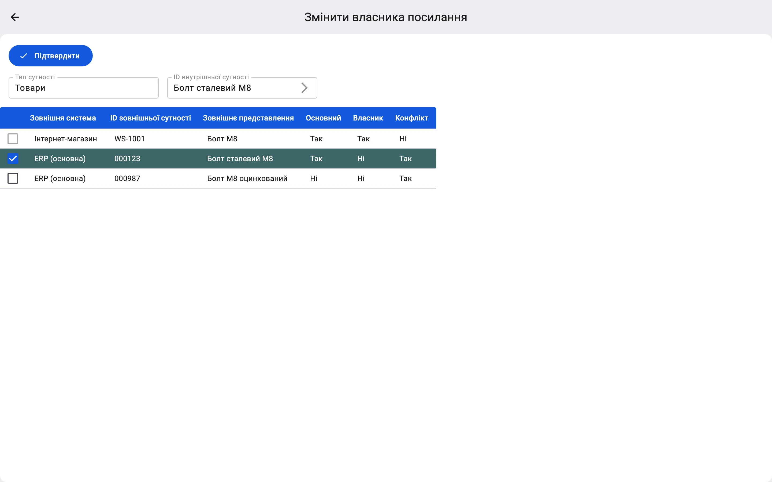Focus the Тип сутності field
The image size is (772, 482).
84,88
